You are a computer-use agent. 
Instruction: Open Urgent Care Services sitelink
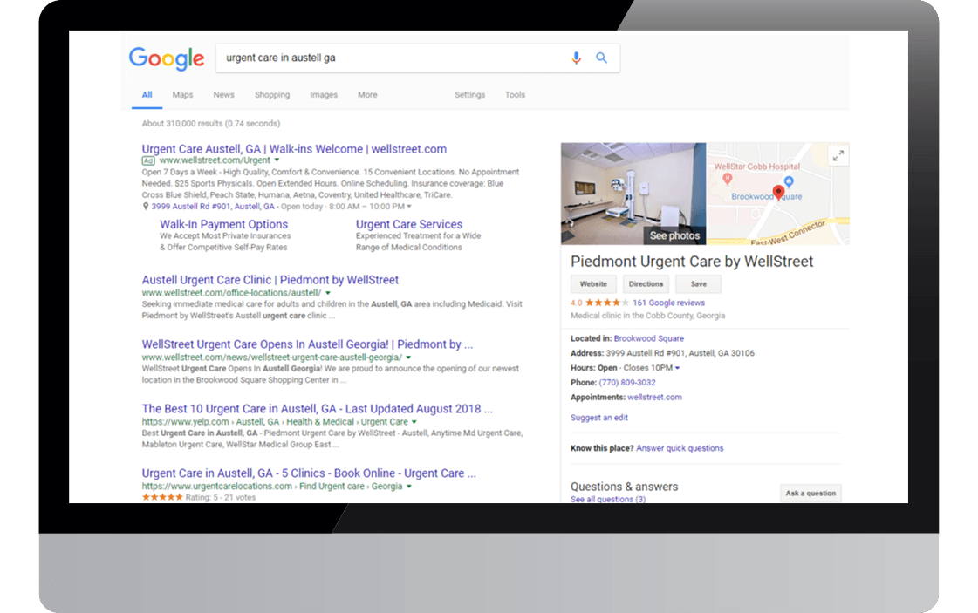[409, 224]
